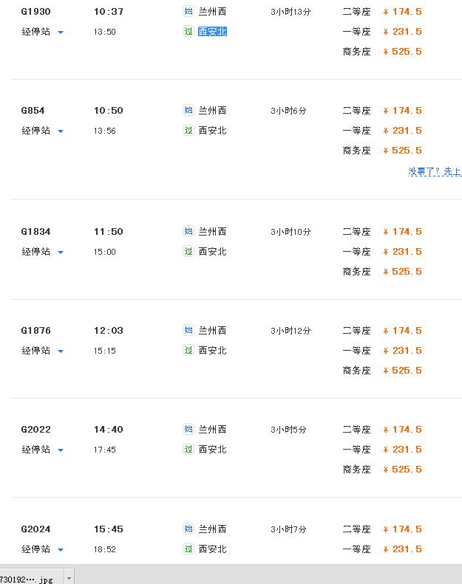Click the 始 origin icon for train G1876
This screenshot has width=462, height=584.
[188, 330]
